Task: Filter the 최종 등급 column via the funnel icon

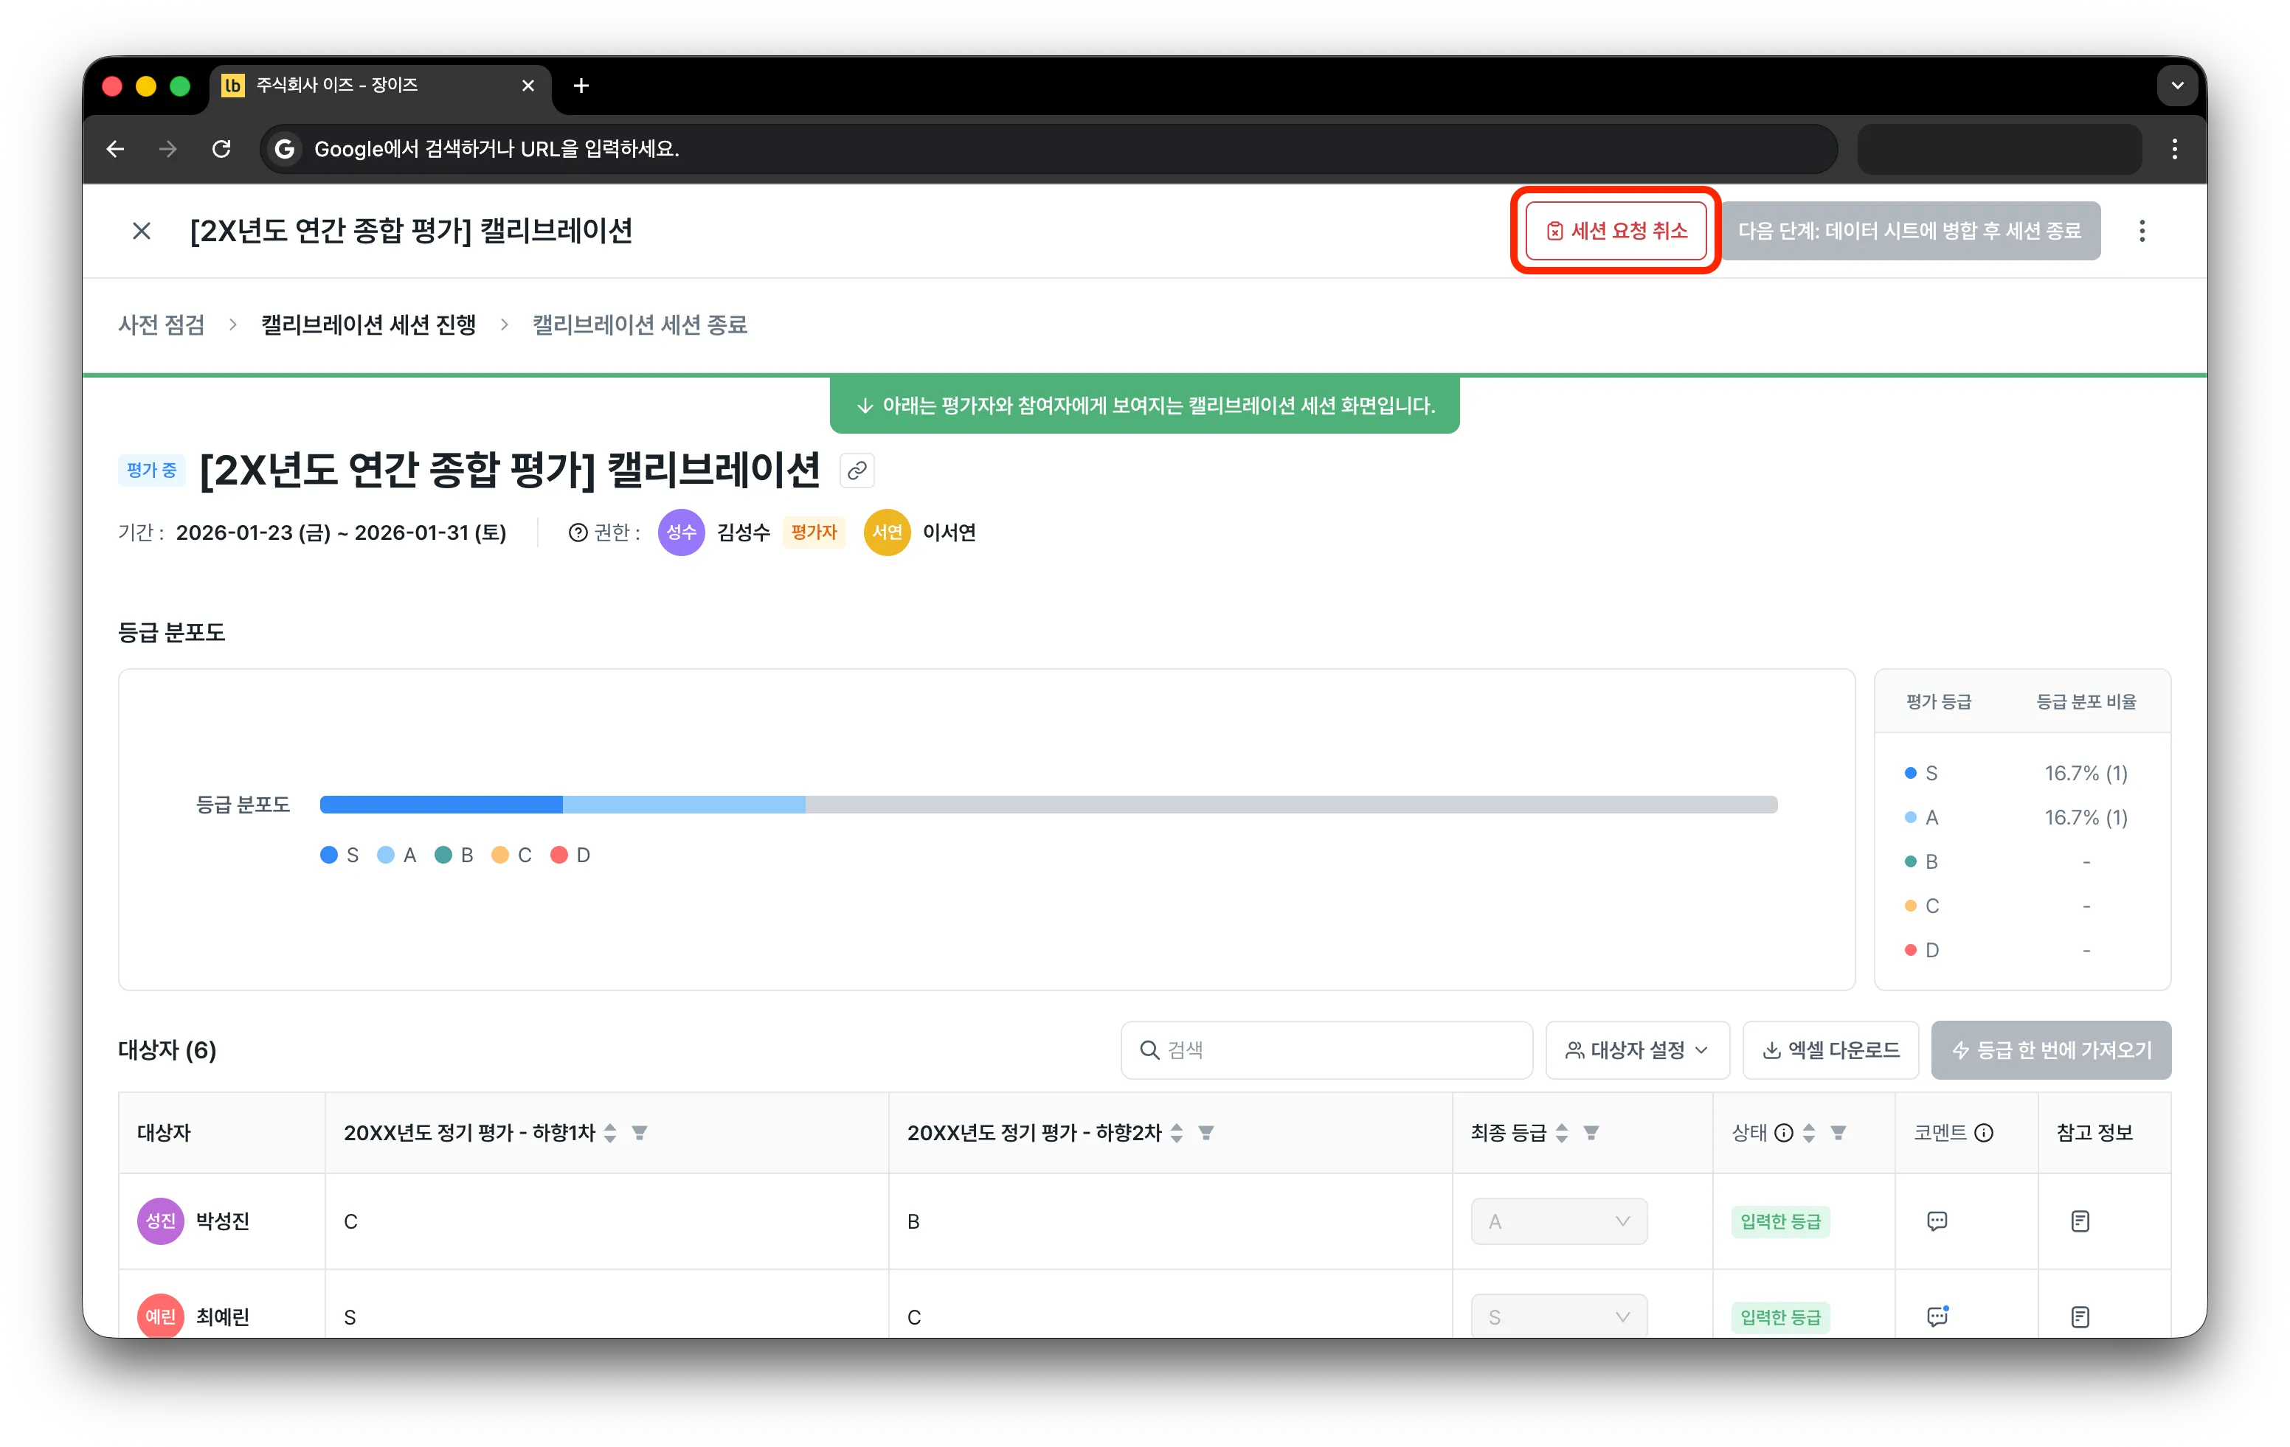Action: [x=1591, y=1132]
